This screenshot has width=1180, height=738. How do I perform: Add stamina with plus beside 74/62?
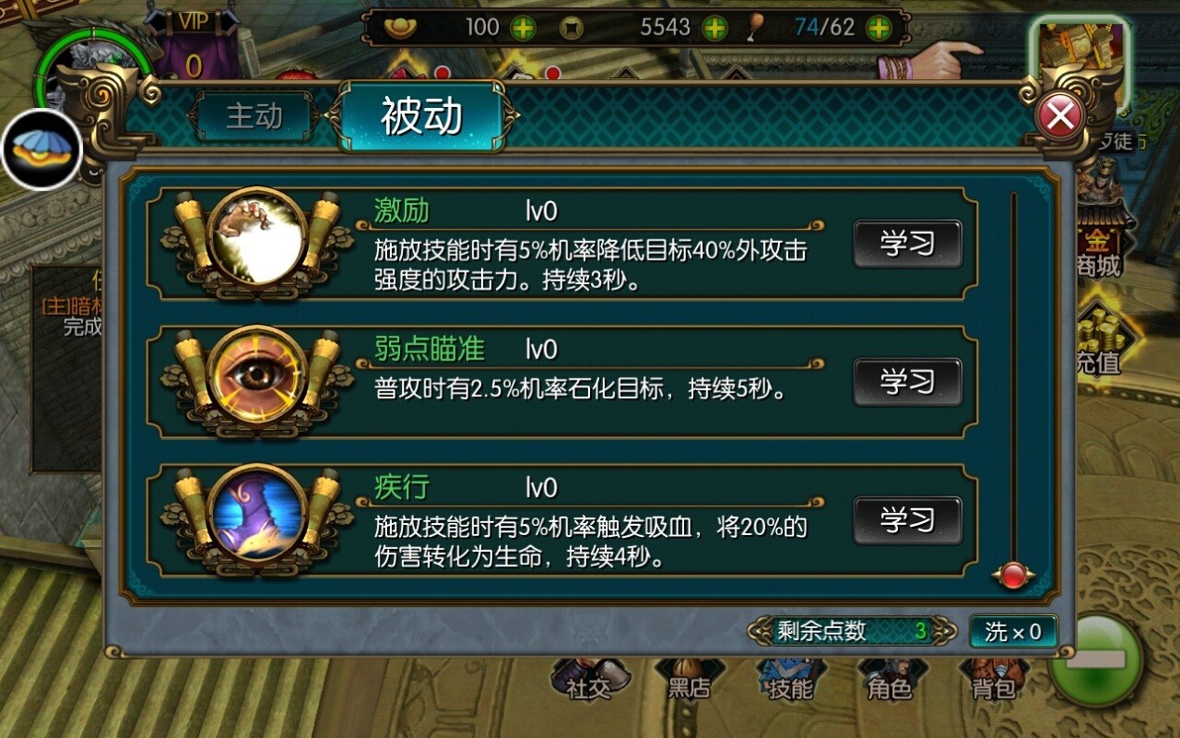878,27
